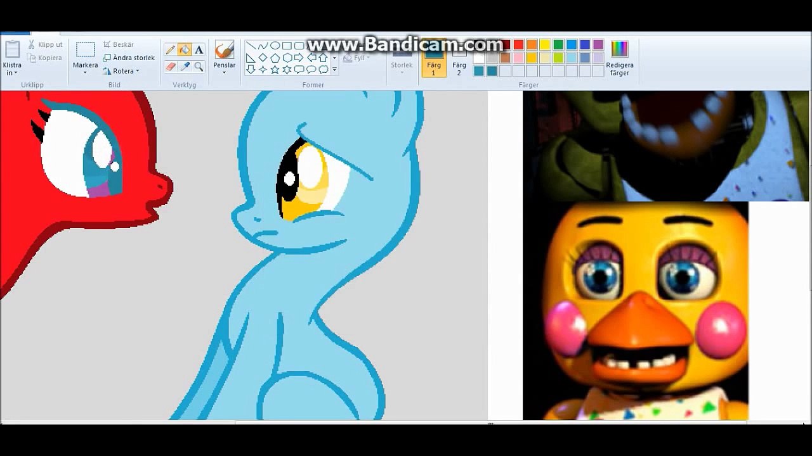Select the Pencil tool
Viewport: 812px width, 456px height.
[170, 50]
